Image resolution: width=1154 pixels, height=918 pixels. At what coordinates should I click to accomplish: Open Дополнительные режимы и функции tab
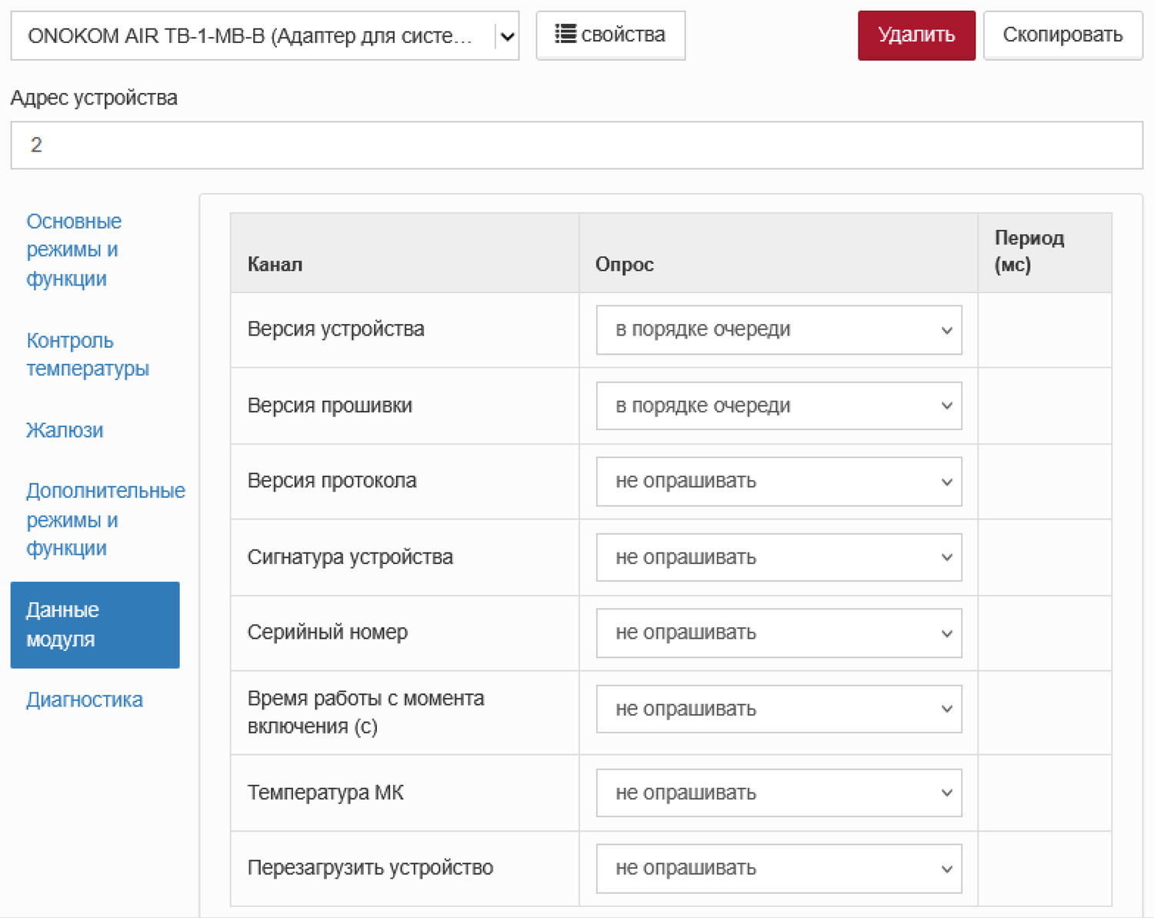[x=105, y=519]
